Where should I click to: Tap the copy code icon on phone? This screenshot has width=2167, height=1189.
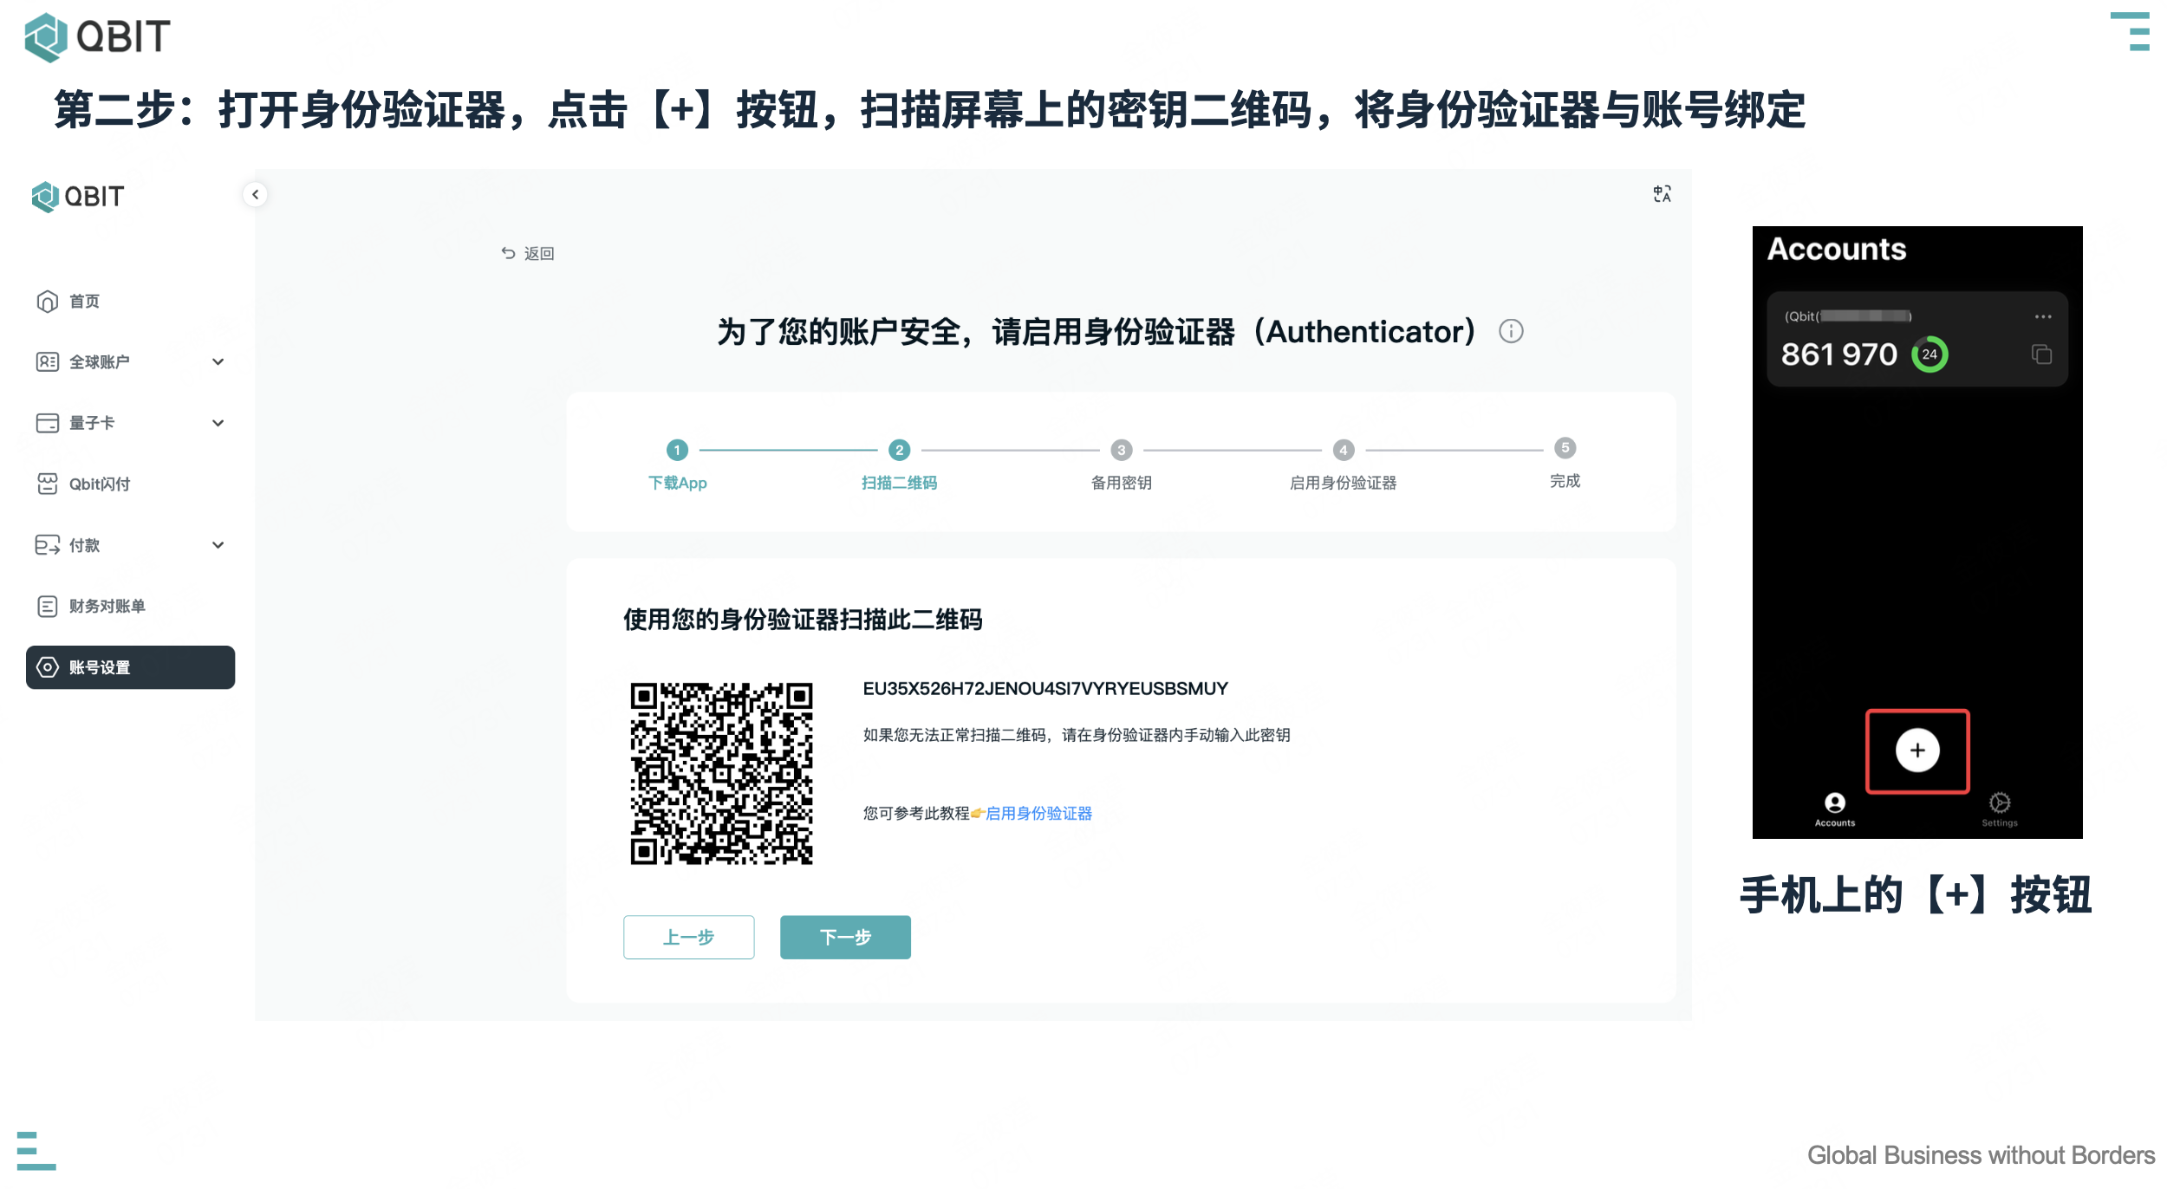tap(2041, 354)
